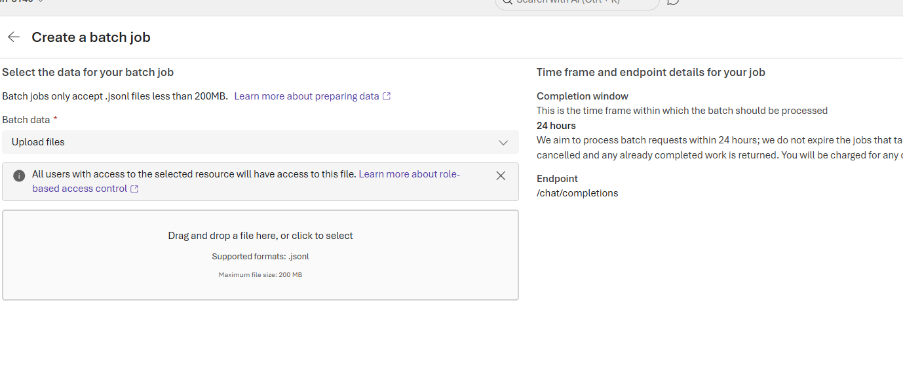The image size is (903, 387).
Task: Expand the chevron on Upload files
Action: click(503, 143)
